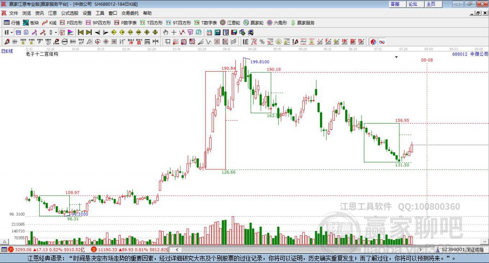Click the blue-red infinity loop icon

point(382,42)
